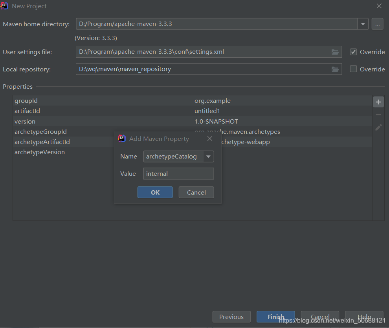Select the version property row
Viewport: 389px width, 328px height.
193,121
